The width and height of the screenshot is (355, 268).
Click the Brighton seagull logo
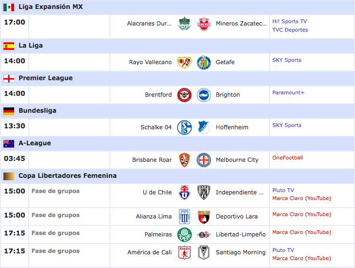[x=204, y=95]
